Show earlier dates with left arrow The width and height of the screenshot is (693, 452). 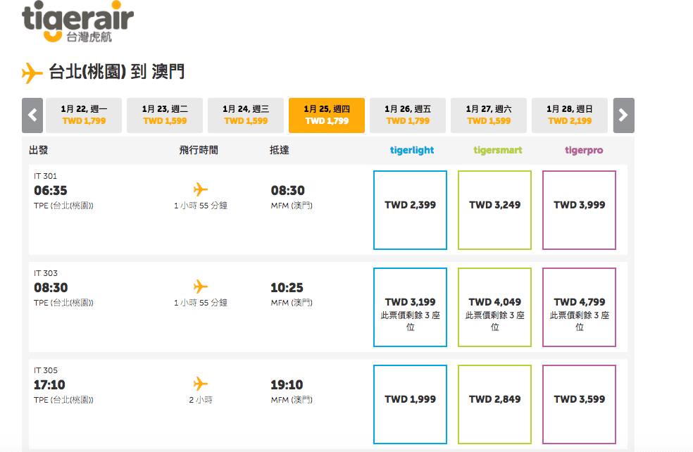(x=32, y=115)
